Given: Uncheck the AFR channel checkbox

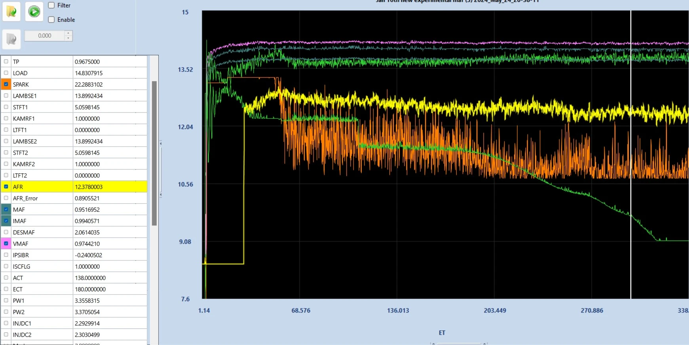Looking at the screenshot, I should (6, 187).
